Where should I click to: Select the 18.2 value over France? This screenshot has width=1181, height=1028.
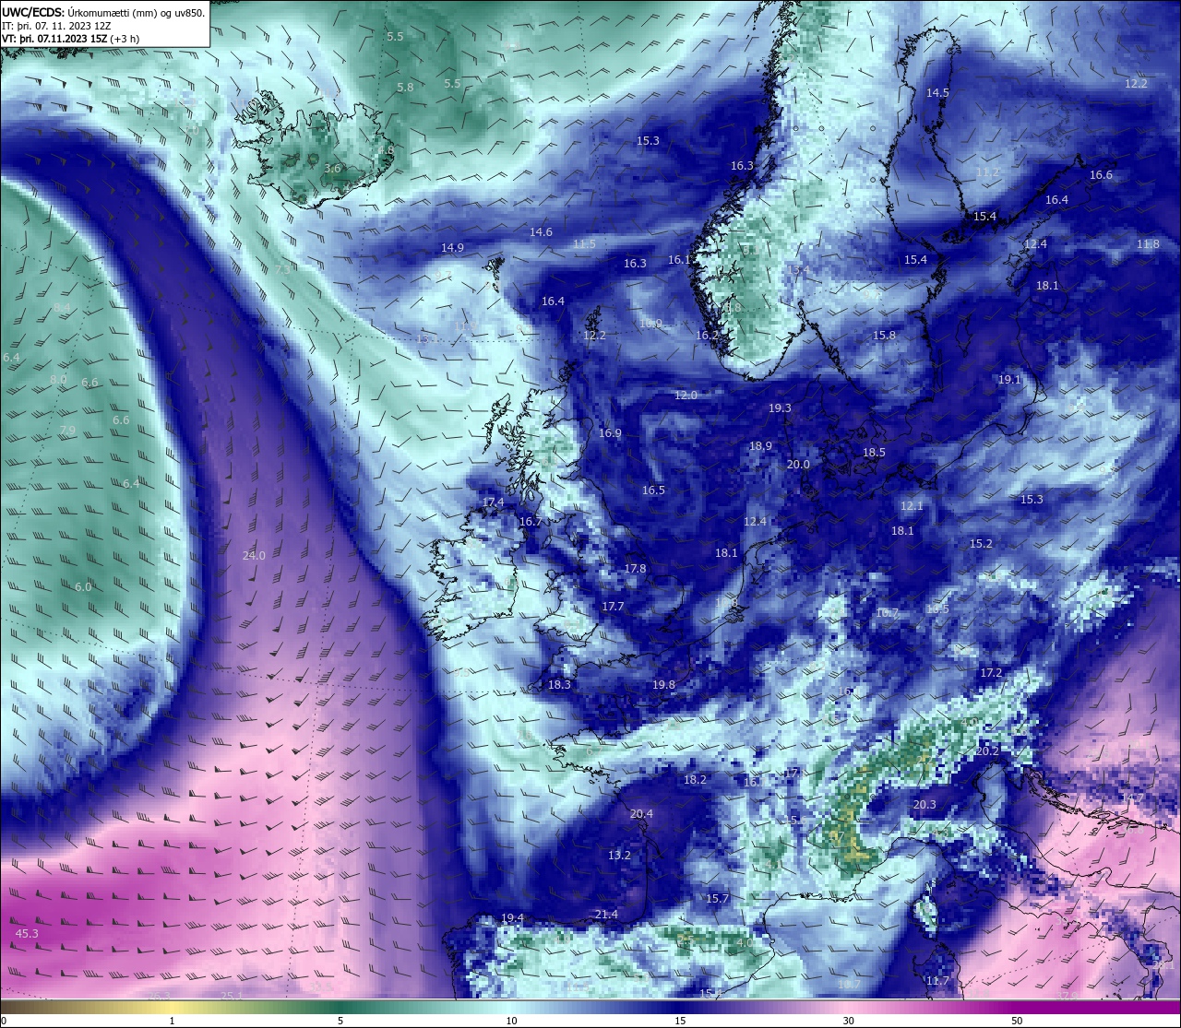[695, 779]
